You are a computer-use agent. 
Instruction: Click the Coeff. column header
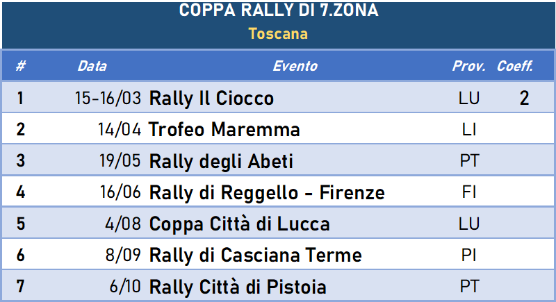pyautogui.click(x=515, y=66)
